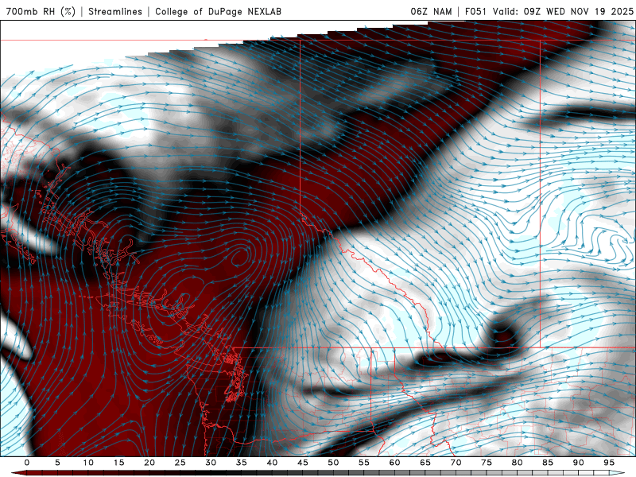Screen dimensions: 636x477
Task: Click the "700mb RH (%)" title text
Action: 41,11
